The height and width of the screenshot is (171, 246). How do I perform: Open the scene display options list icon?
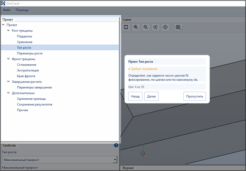coord(178,27)
